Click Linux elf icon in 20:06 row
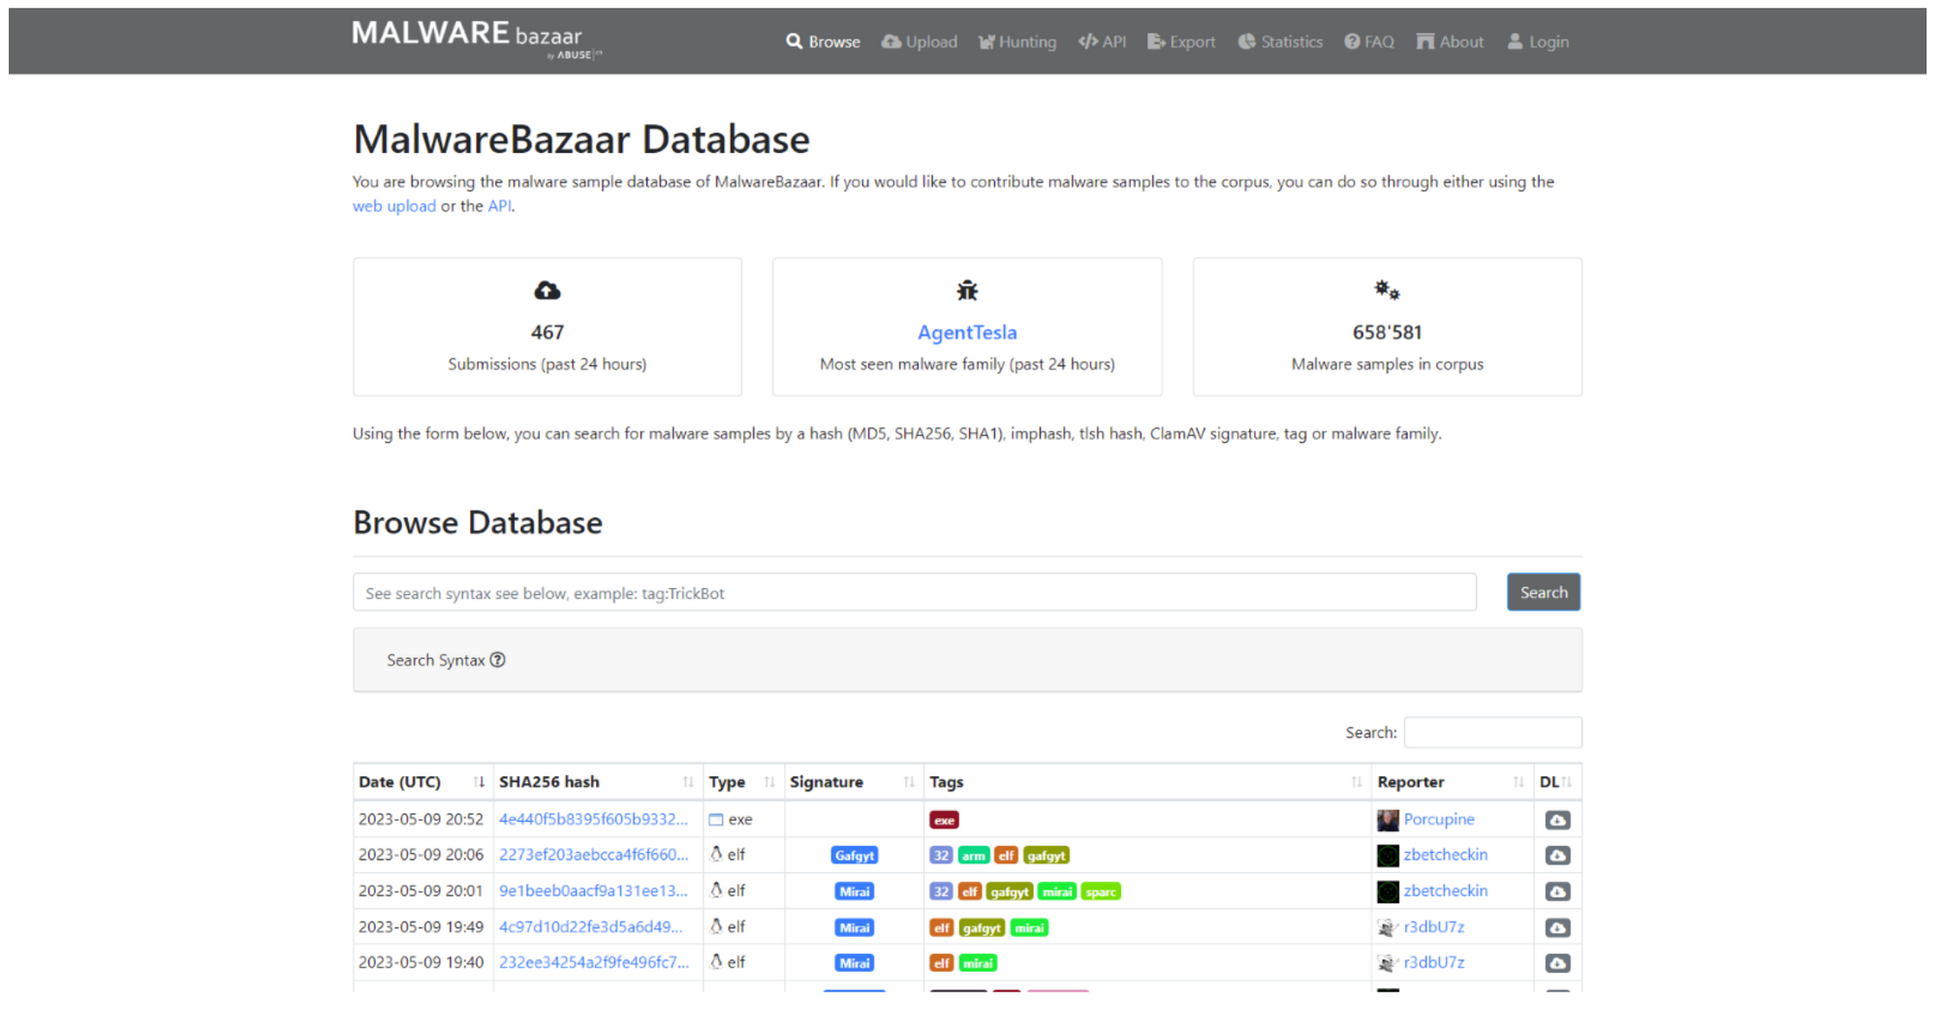The width and height of the screenshot is (1938, 1035). point(716,854)
